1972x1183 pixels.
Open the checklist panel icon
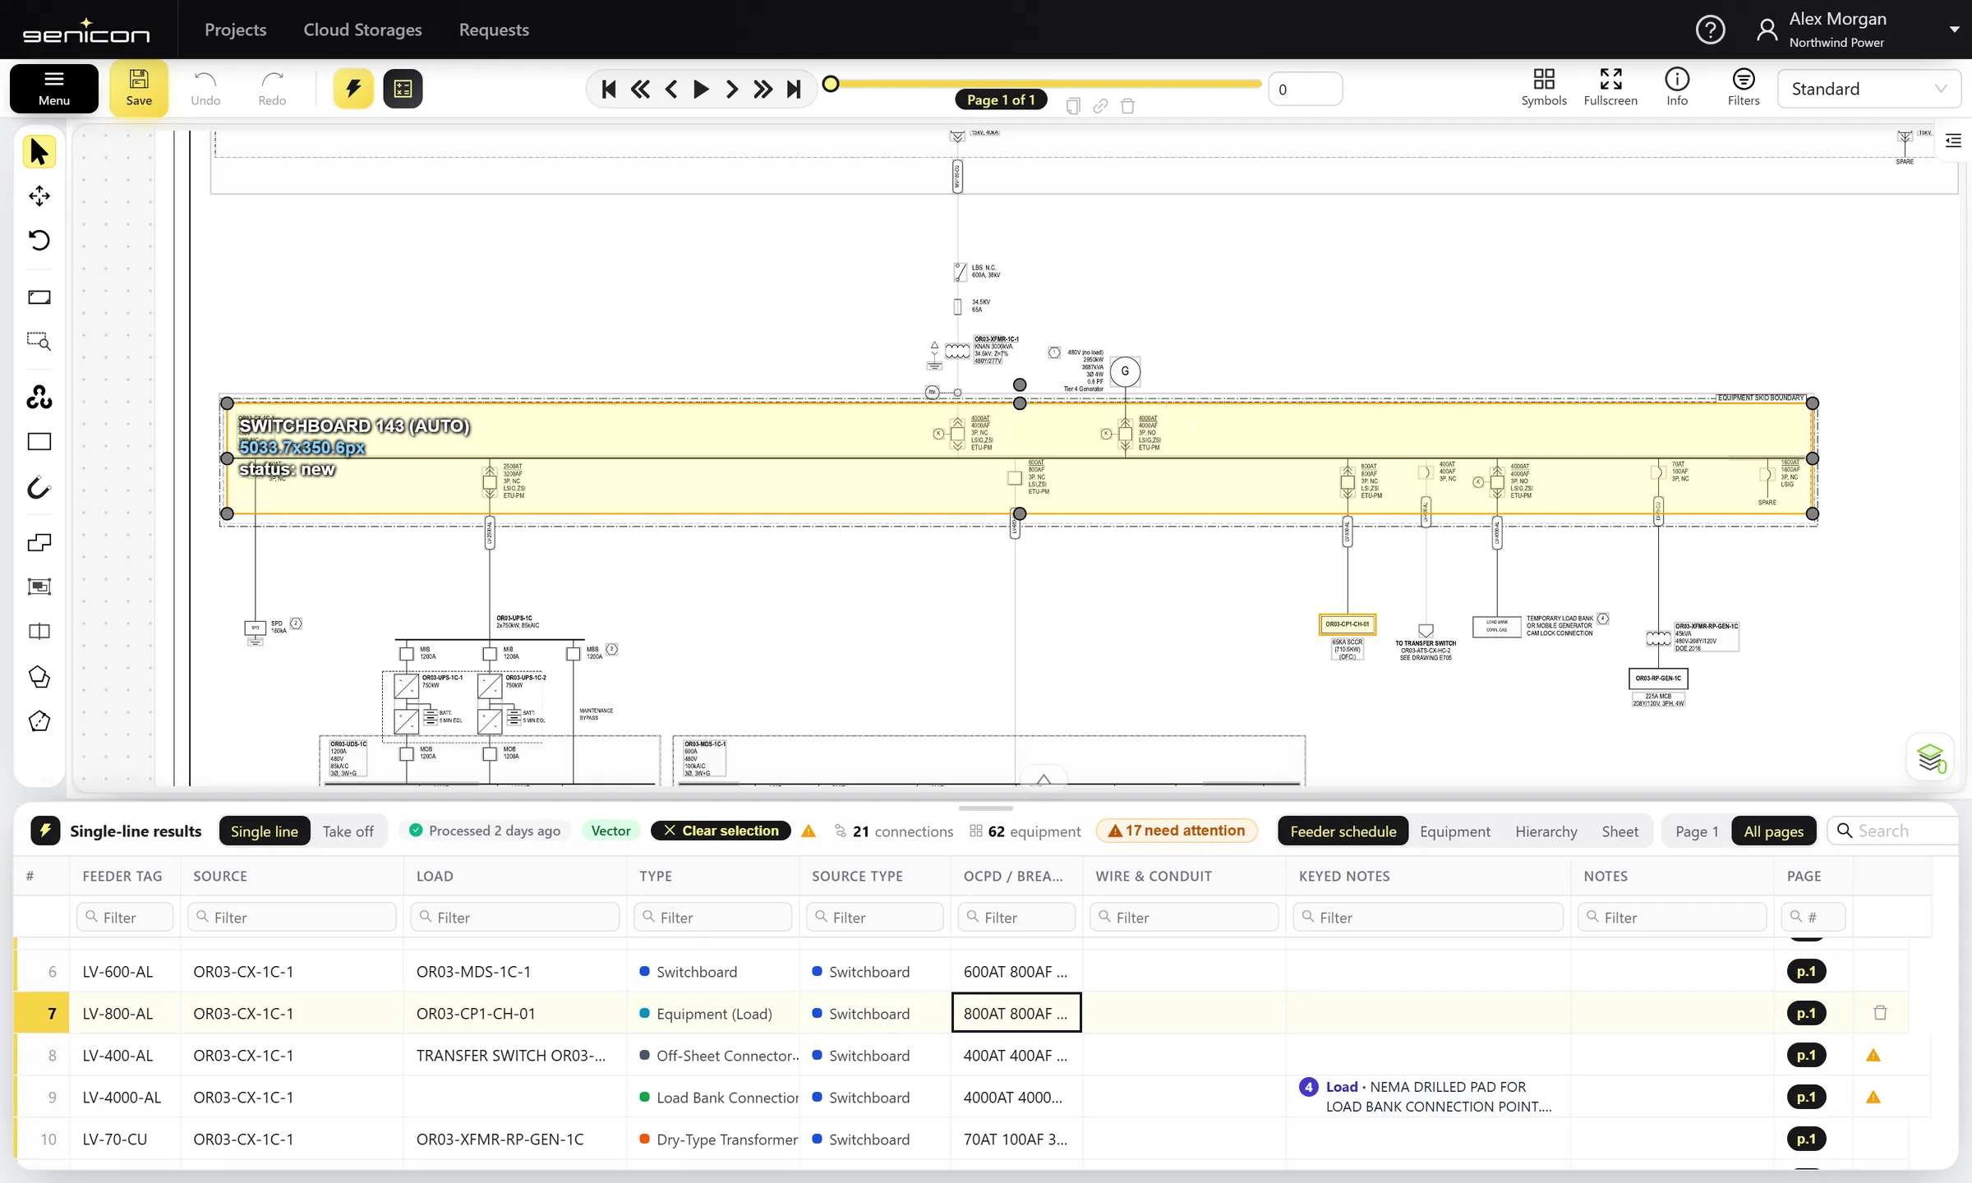[x=403, y=88]
